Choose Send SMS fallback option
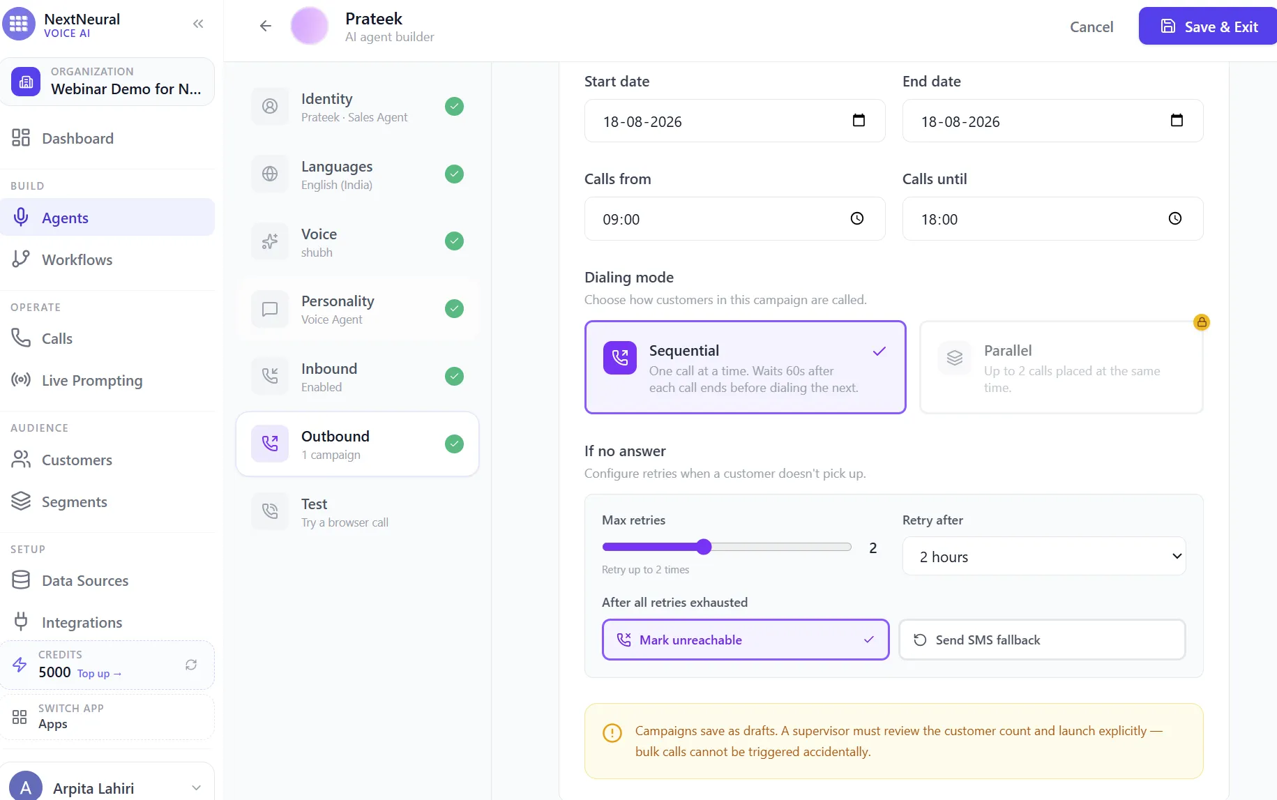1277x800 pixels. 1042,640
